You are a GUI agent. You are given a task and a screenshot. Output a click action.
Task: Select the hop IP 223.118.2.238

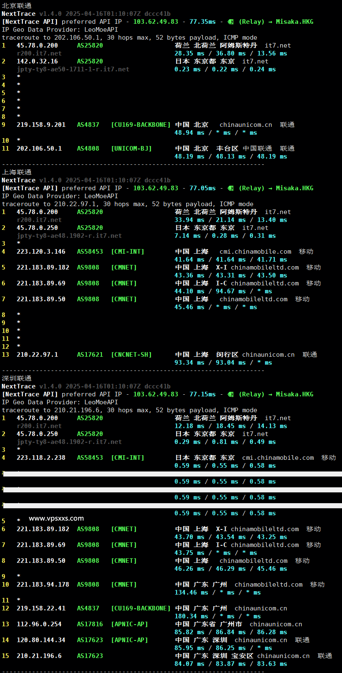(x=41, y=458)
